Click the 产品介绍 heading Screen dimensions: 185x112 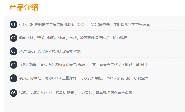[23, 7]
